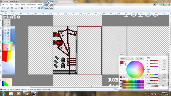Image resolution: width=171 pixels, height=96 pixels.
Task: Select the Recolor tool
Action: tap(8, 42)
